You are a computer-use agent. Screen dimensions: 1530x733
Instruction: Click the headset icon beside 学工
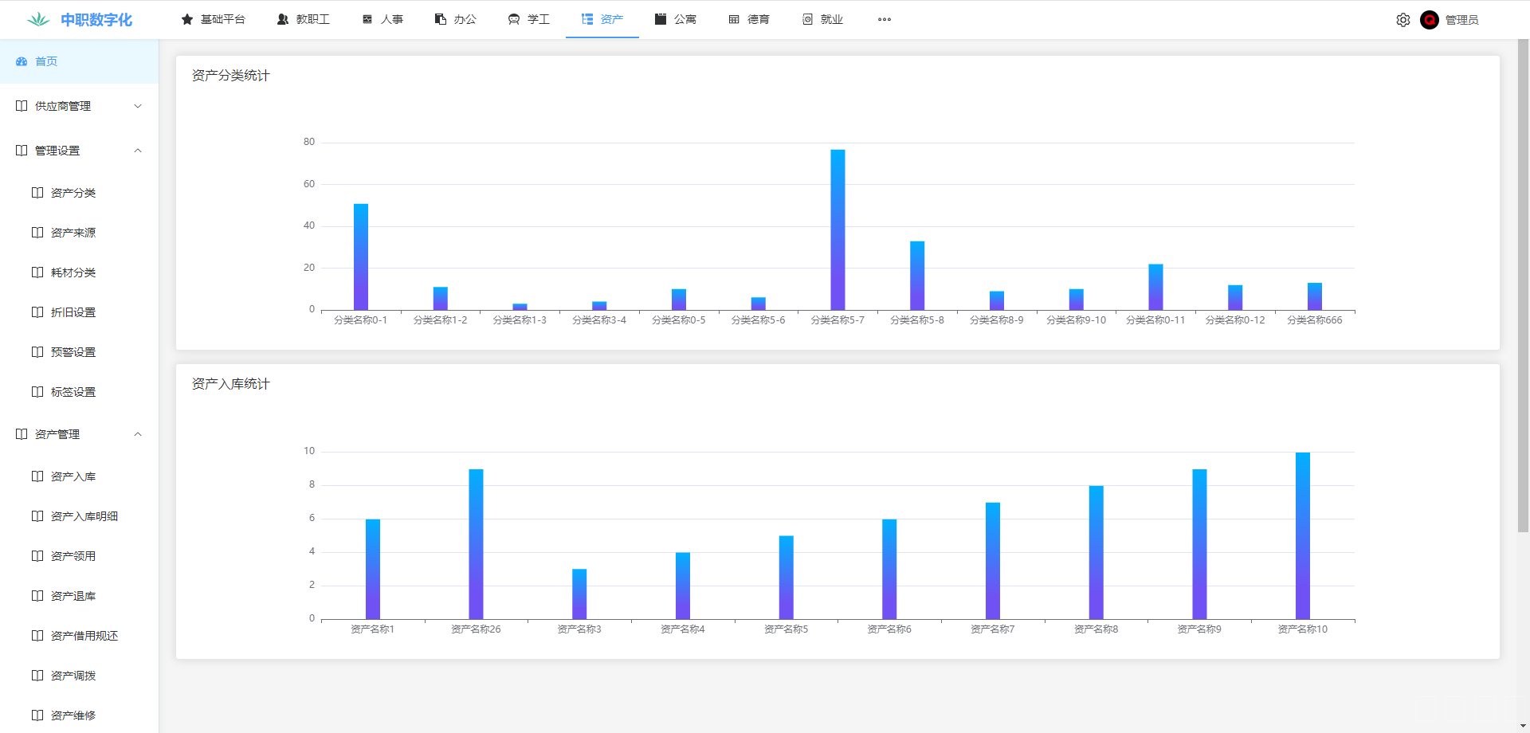click(x=514, y=19)
